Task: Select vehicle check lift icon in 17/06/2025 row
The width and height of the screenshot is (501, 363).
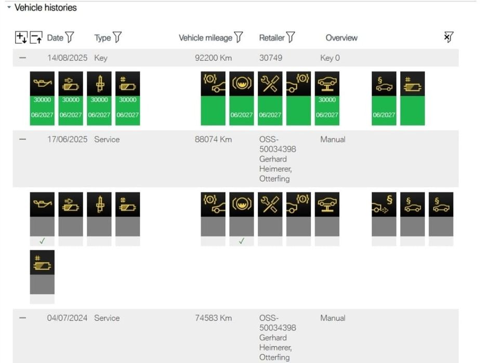Action: (327, 204)
